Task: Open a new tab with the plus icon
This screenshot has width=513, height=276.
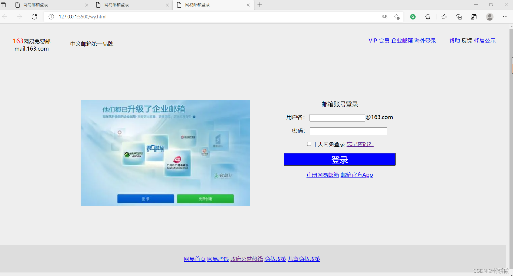Action: [260, 5]
